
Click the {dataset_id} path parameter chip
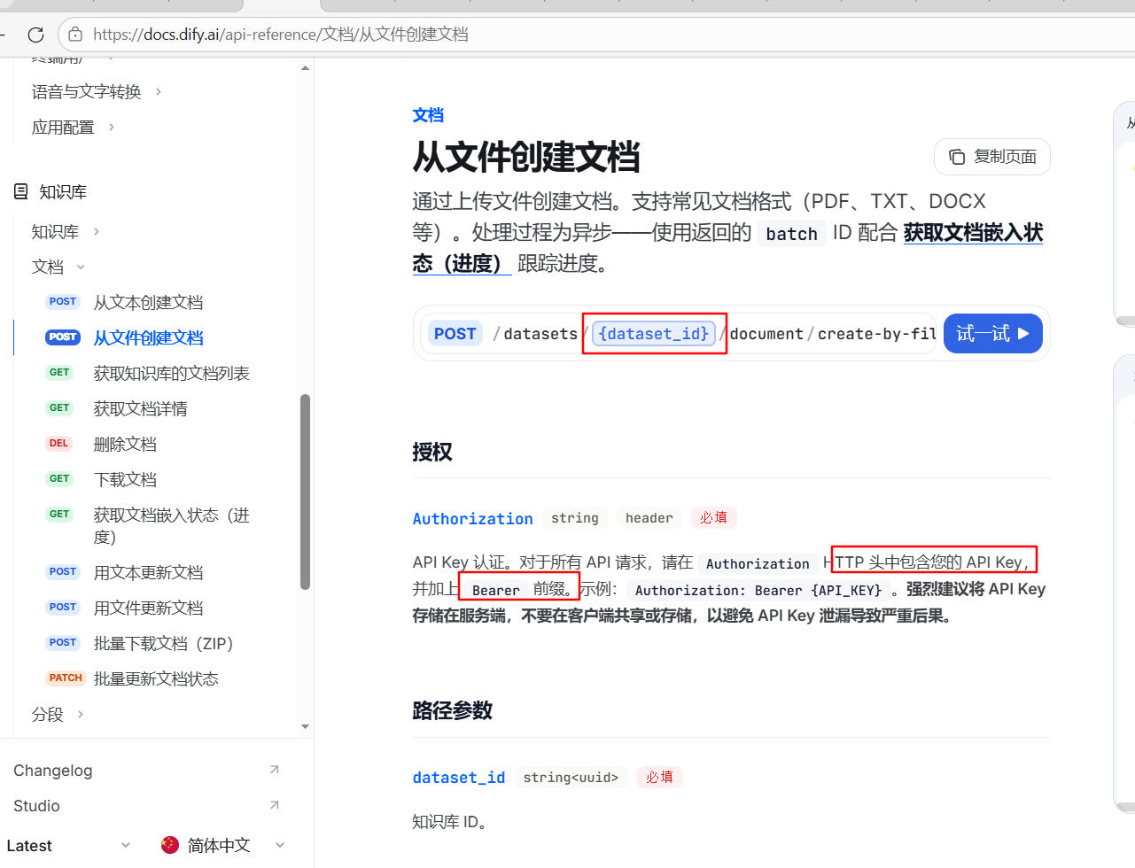[x=654, y=334]
